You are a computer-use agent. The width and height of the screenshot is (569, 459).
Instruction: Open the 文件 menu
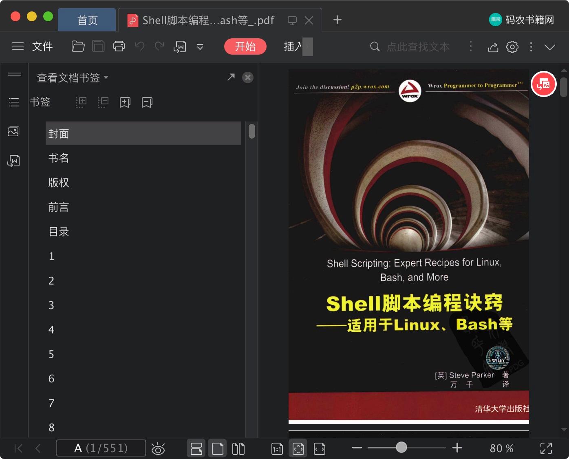(42, 46)
